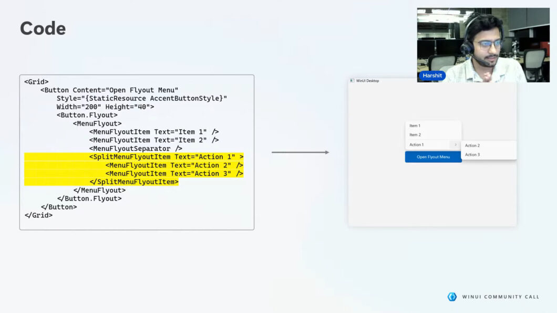Screen dimensions: 557x313
Task: Expand the SplitMenuFlyoutItem via its side arrow
Action: click(x=455, y=144)
